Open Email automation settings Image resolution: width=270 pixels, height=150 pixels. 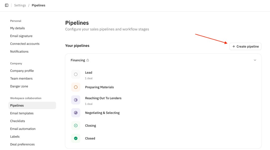coord(23,129)
